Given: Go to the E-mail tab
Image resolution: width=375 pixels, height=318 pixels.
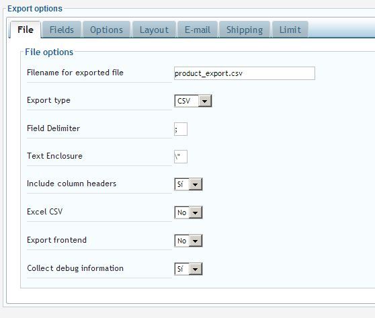Looking at the screenshot, I should (198, 30).
